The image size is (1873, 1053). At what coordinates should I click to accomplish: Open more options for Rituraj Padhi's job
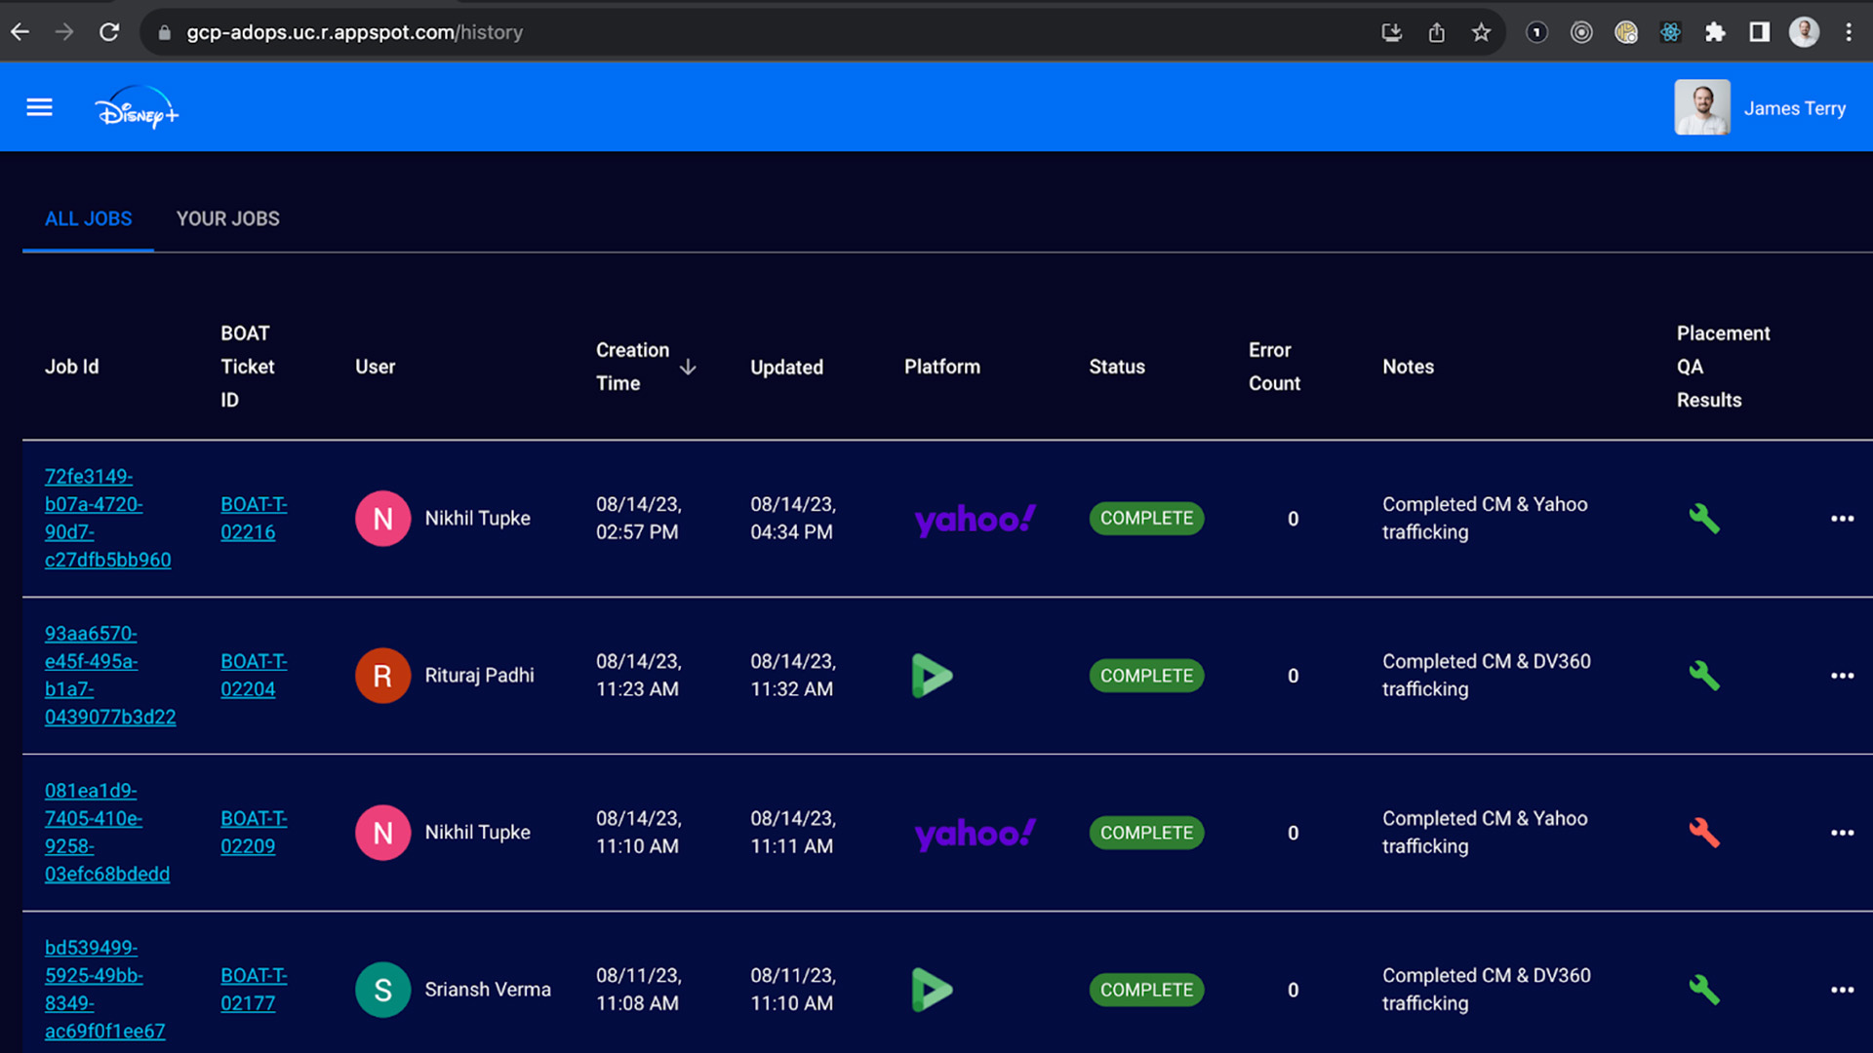(x=1842, y=676)
